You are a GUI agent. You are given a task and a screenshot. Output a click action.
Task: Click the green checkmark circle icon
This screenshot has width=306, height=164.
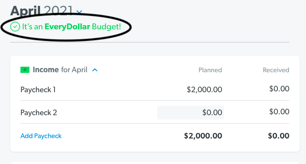pos(15,27)
